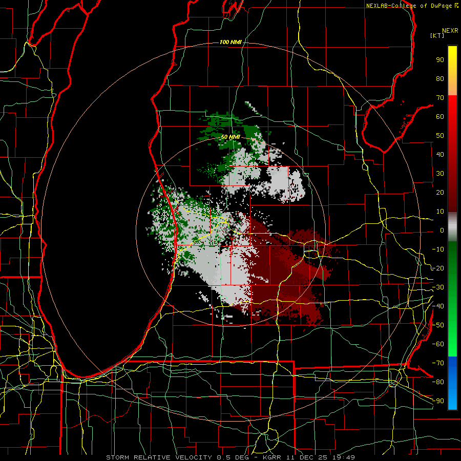Image resolution: width=461 pixels, height=461 pixels.
Task: Pick the positive 40 scale label
Action: click(440, 155)
